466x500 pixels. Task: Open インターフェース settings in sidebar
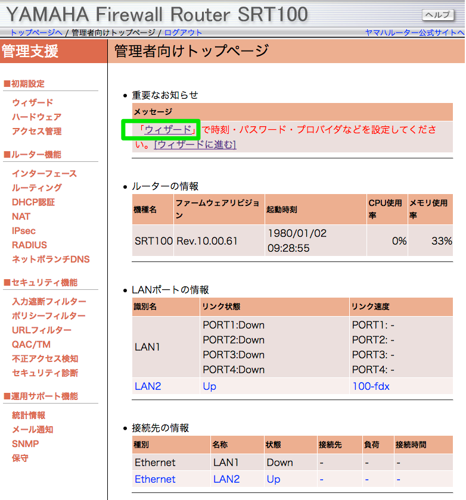[44, 174]
